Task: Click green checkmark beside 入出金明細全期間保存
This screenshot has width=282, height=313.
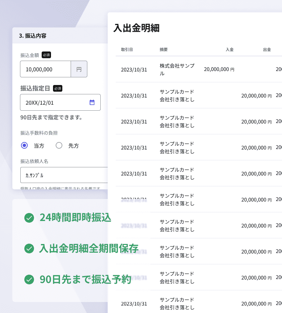Action: (x=29, y=249)
